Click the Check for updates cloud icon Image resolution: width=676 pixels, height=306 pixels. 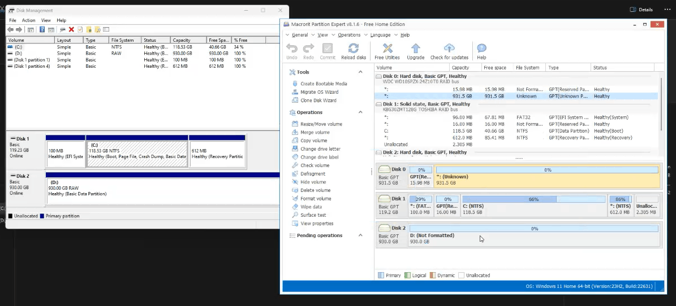449,49
